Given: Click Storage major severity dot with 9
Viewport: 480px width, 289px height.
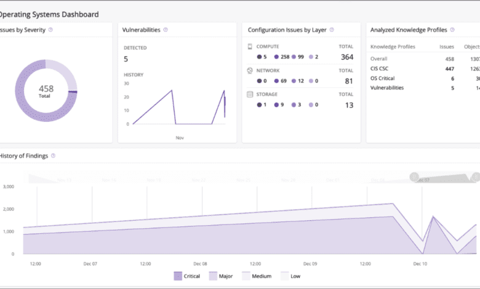Looking at the screenshot, I should tap(276, 105).
